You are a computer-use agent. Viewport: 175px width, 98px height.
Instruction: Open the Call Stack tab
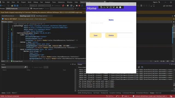point(96,93)
